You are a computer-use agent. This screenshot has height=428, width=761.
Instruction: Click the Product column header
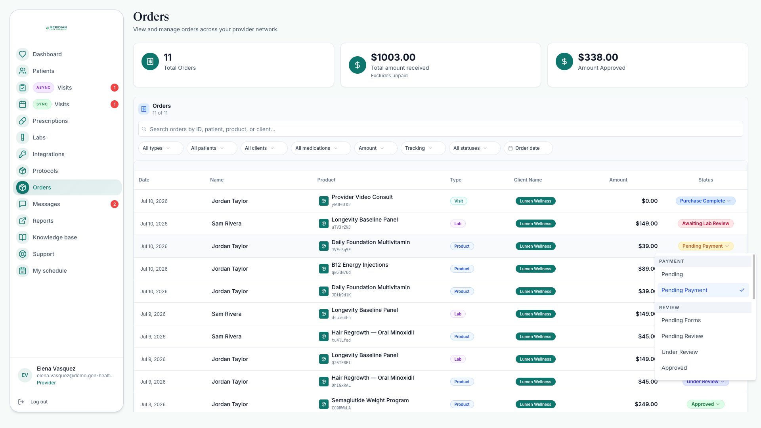click(x=326, y=180)
